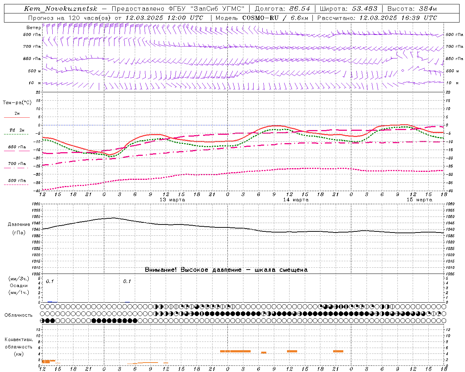Click the Облачность panel label

pos(19,315)
